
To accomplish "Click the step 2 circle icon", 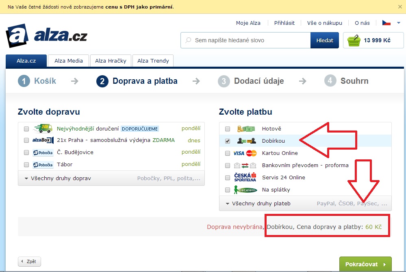I will [x=102, y=81].
